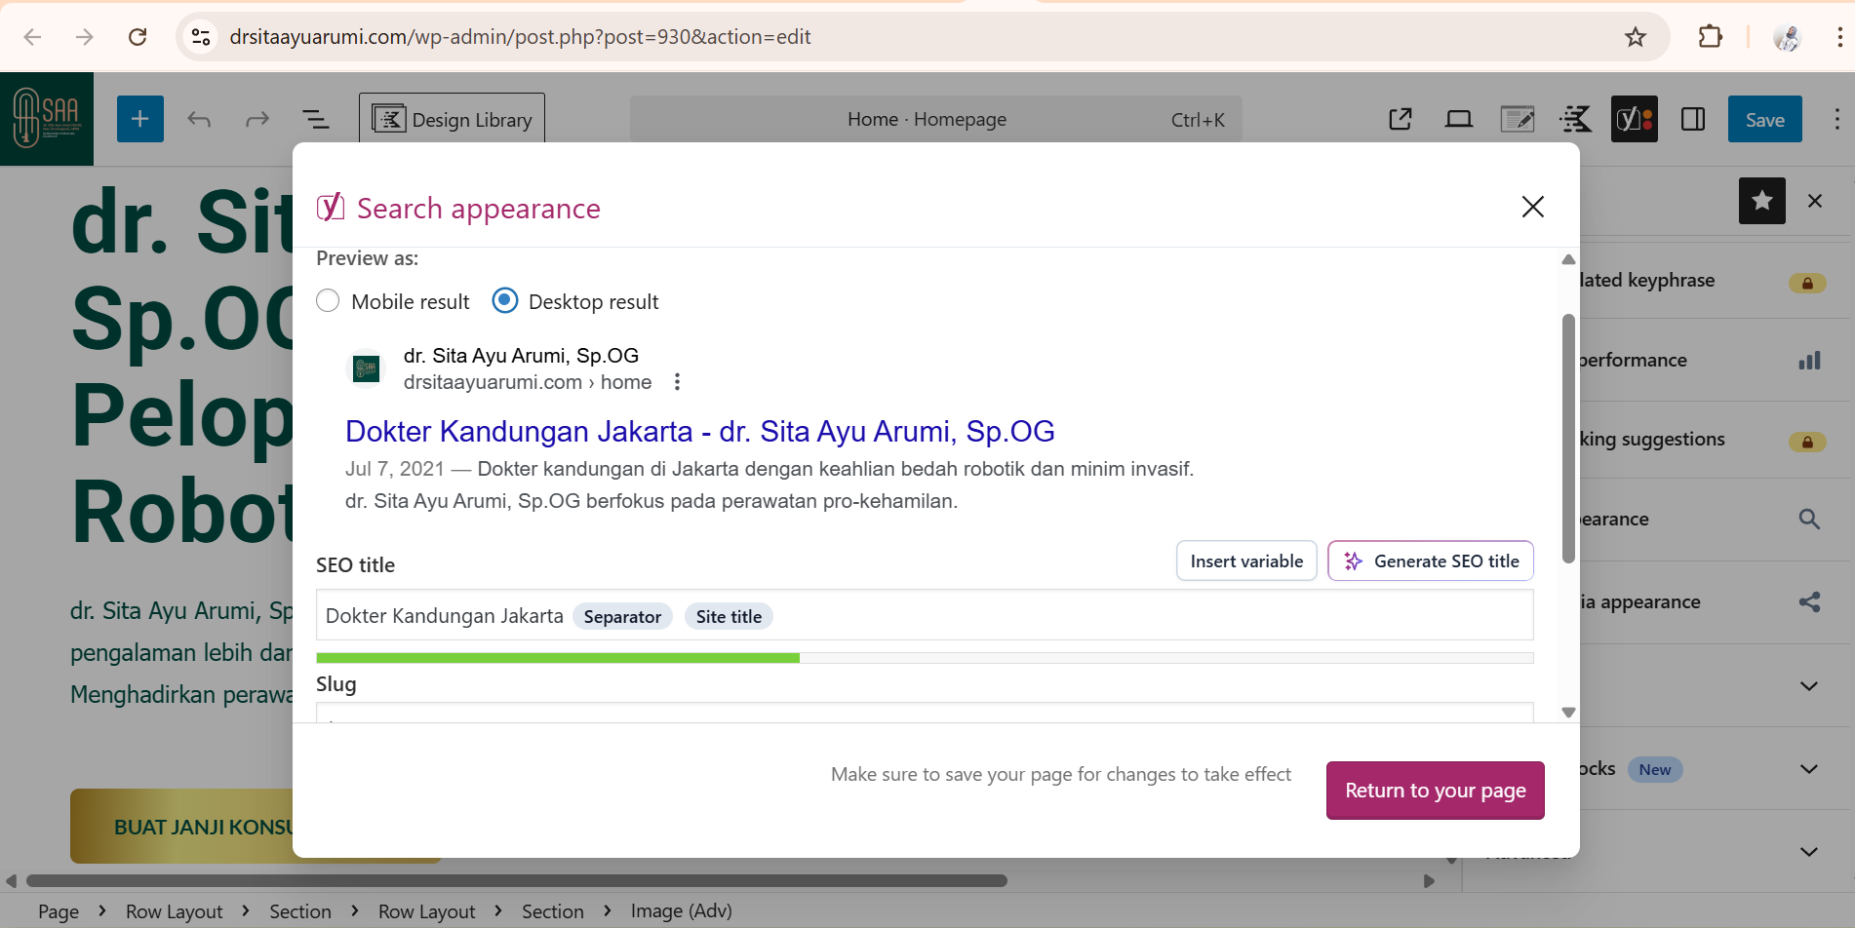Click the dialog scroll up arrow
The height and width of the screenshot is (928, 1855).
click(1568, 259)
